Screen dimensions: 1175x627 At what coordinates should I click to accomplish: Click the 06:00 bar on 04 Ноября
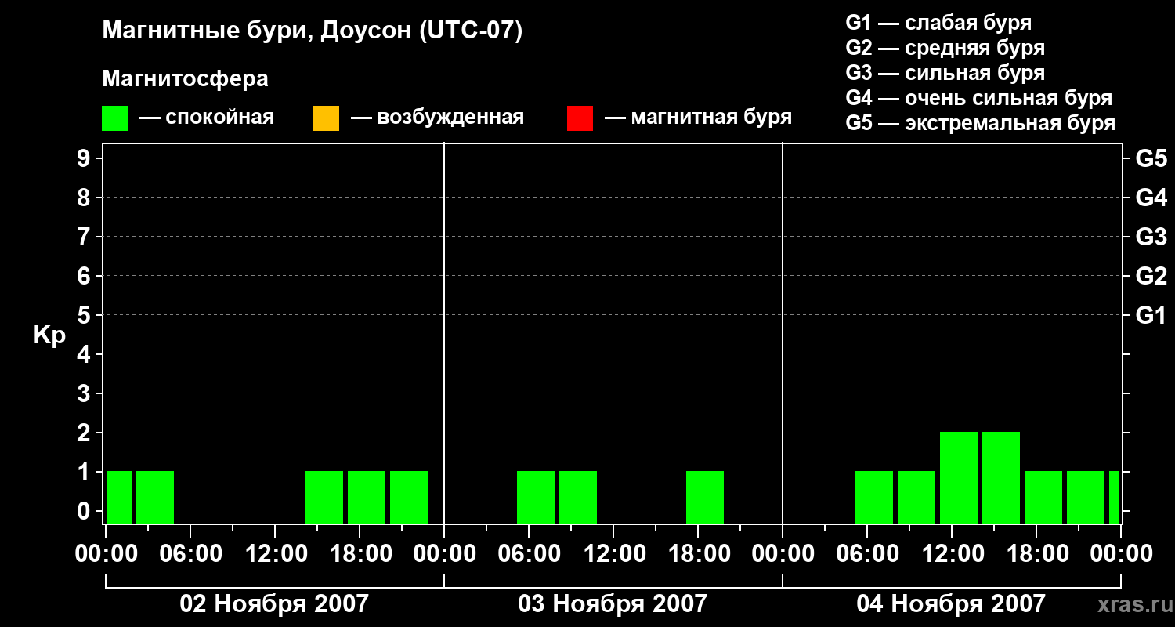click(x=874, y=497)
